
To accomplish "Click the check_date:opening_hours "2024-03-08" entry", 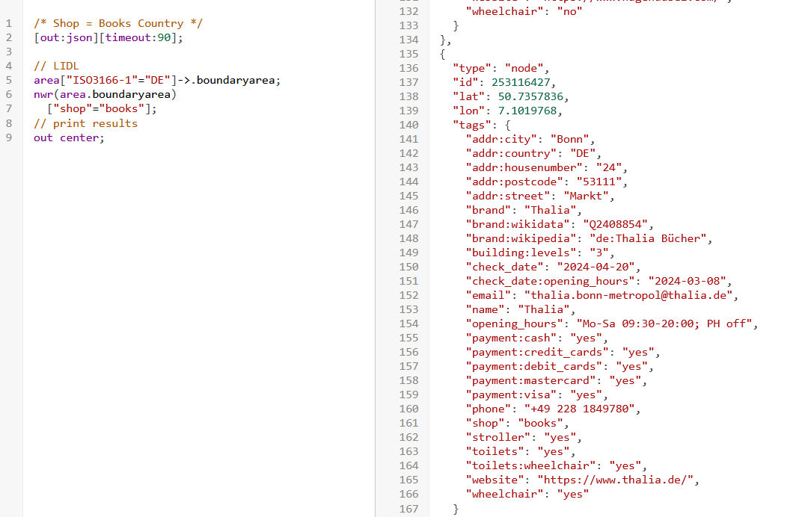I will coord(599,281).
